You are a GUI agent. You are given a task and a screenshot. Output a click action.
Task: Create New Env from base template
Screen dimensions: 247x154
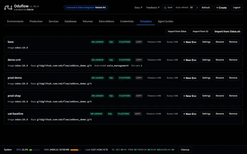[x=190, y=42]
